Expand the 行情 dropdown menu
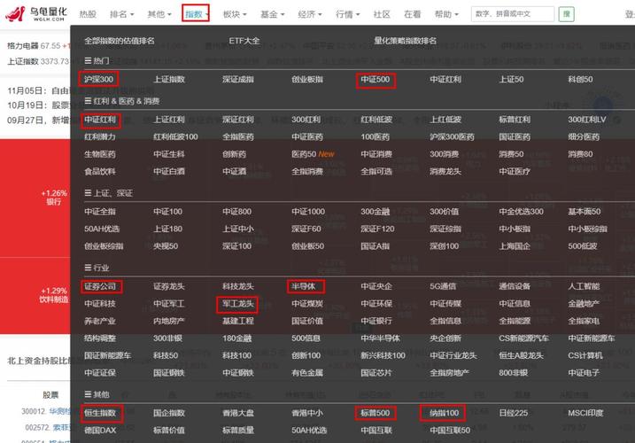This screenshot has height=443, width=635. point(347,14)
